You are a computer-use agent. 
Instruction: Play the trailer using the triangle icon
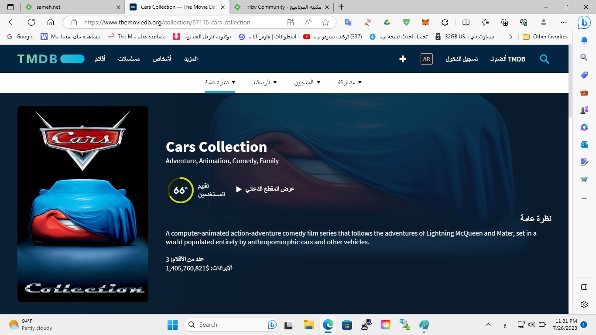coord(239,189)
